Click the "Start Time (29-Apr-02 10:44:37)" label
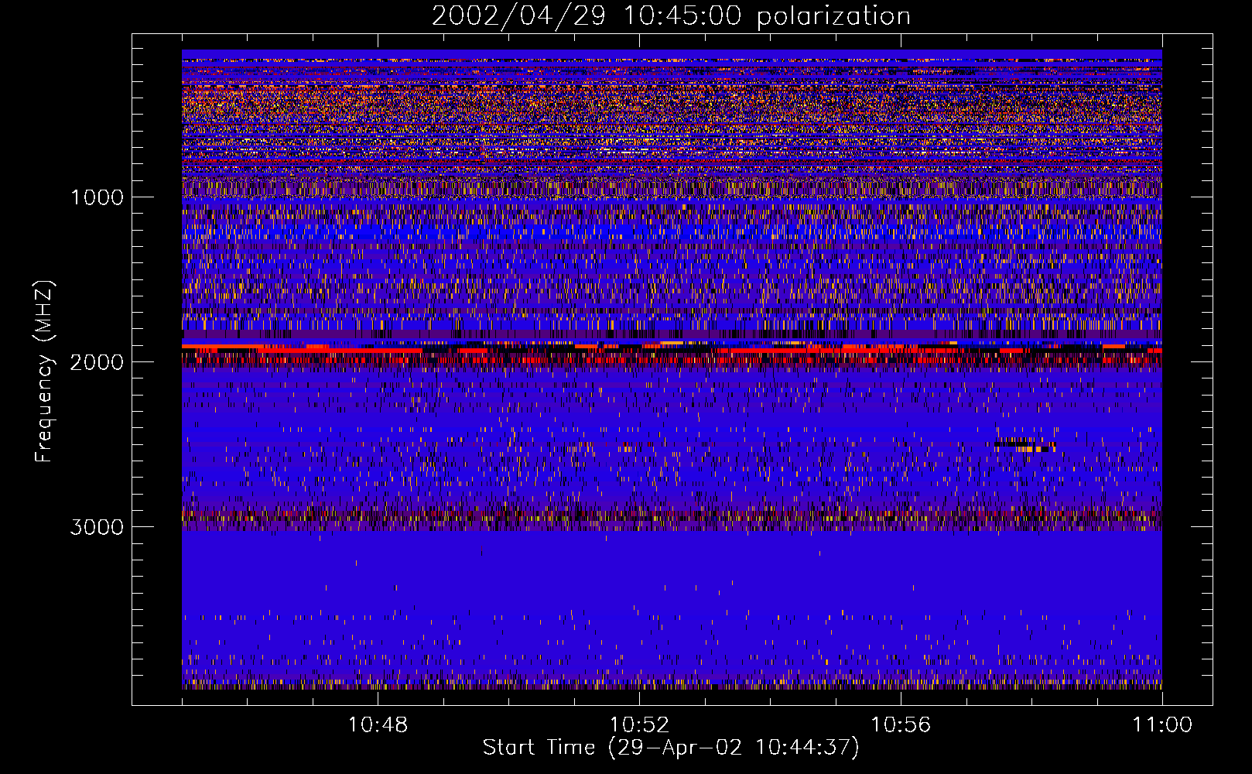Viewport: 1252px width, 774px height. point(671,748)
